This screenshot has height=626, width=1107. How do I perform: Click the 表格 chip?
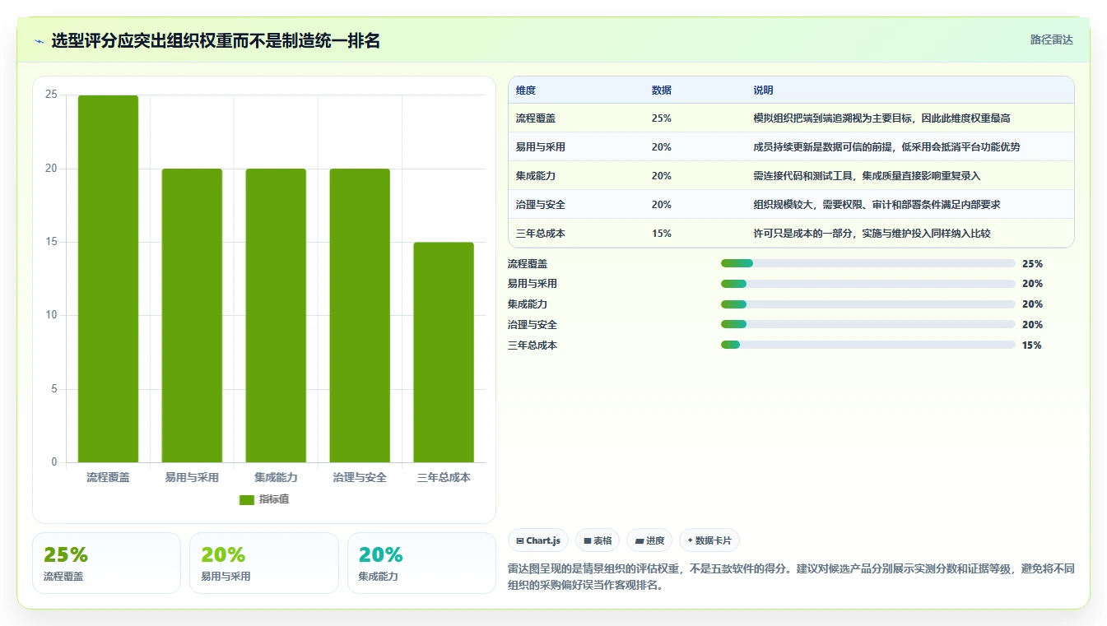point(598,540)
